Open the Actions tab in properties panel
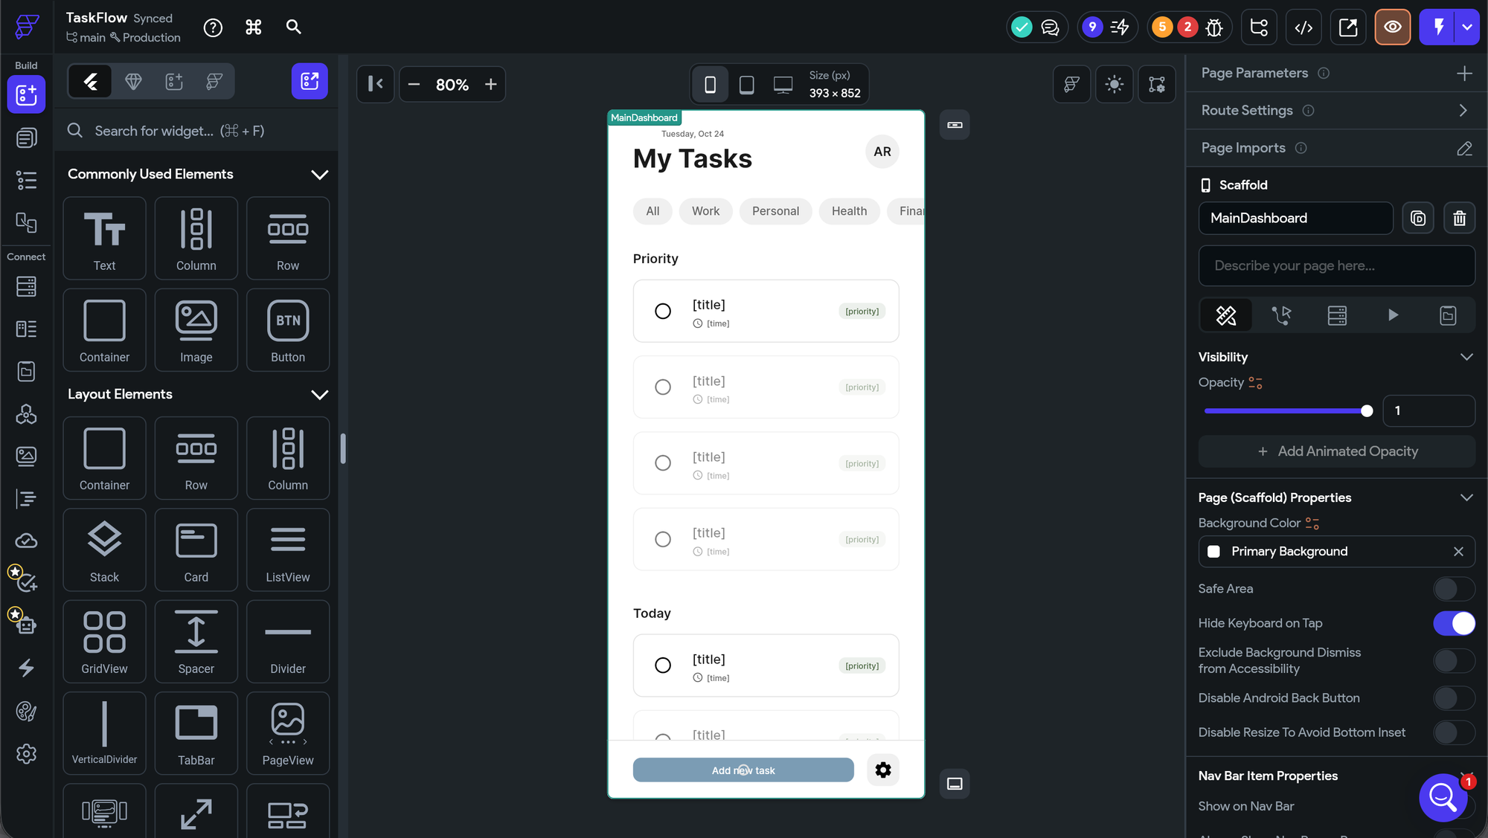The height and width of the screenshot is (838, 1488). point(1281,315)
